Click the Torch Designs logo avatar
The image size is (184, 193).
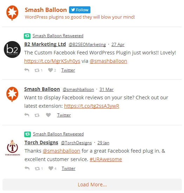12,148
